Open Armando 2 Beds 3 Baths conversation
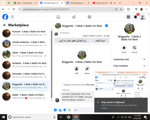The image size is (150, 120). coord(25,75)
